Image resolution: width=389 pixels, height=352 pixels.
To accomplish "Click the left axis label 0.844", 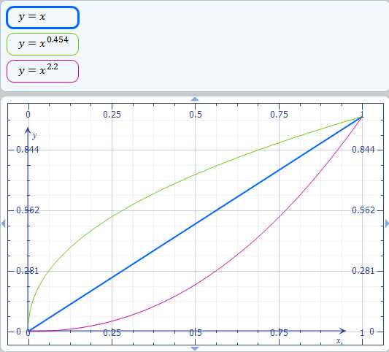I will [x=28, y=150].
